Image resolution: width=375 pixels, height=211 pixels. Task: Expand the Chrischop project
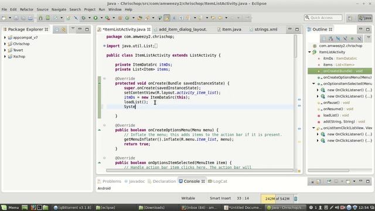tap(5, 44)
